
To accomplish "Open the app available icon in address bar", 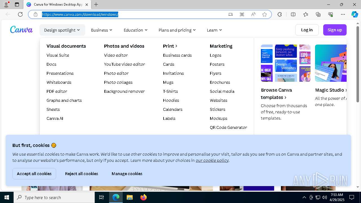I will (x=231, y=14).
